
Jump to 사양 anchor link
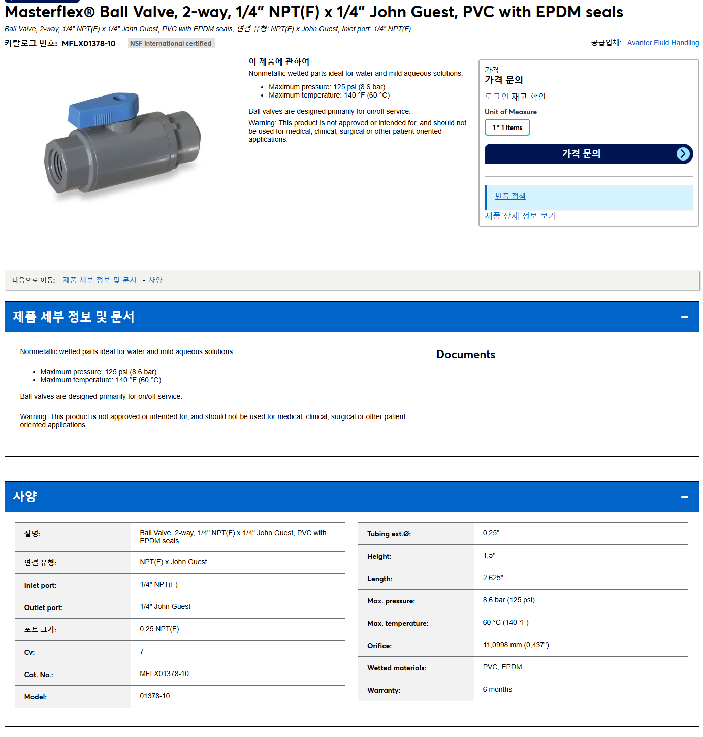click(155, 280)
